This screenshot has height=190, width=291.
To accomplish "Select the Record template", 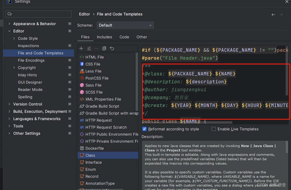I will [108, 176].
